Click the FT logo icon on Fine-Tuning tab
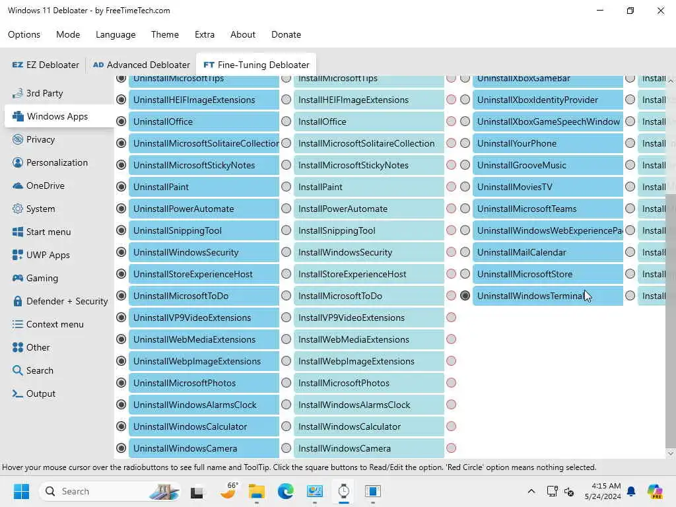Image resolution: width=676 pixels, height=507 pixels. (209, 65)
